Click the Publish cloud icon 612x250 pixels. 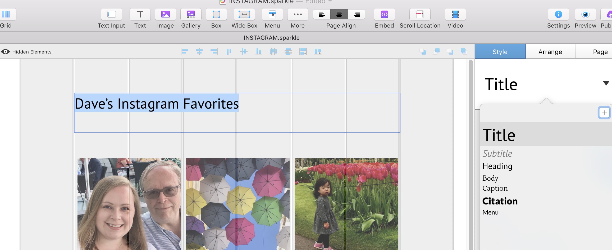coord(607,14)
